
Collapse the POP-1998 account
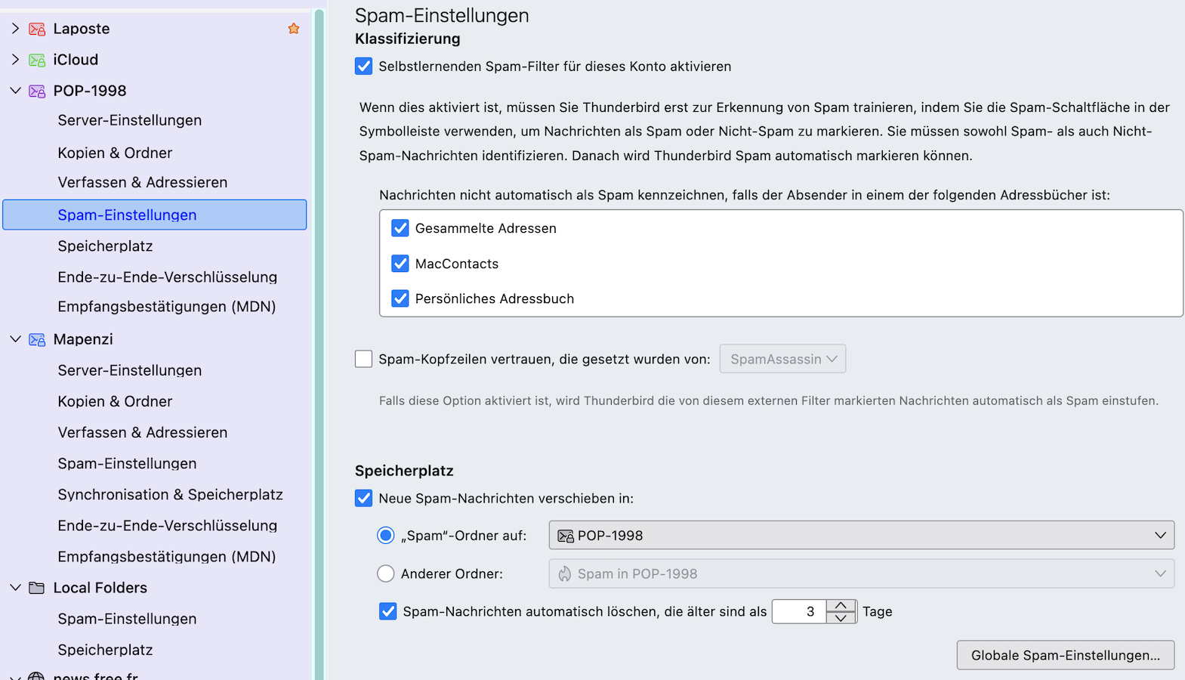pyautogui.click(x=15, y=91)
